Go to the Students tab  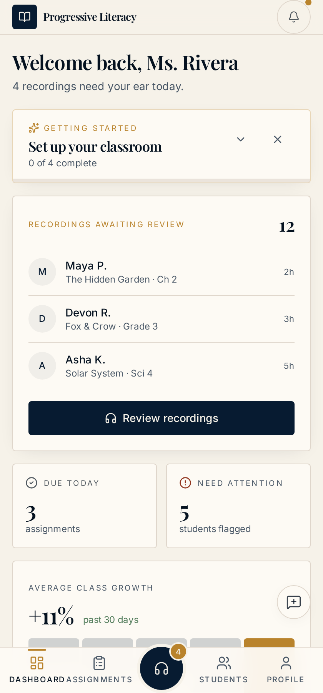point(224,670)
